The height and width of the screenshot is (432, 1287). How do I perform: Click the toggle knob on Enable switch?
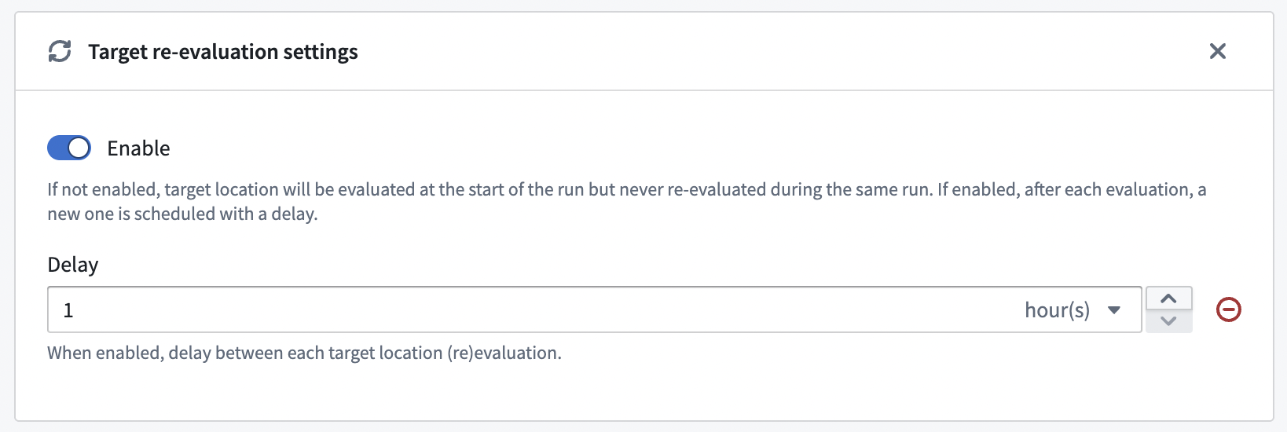[x=79, y=148]
